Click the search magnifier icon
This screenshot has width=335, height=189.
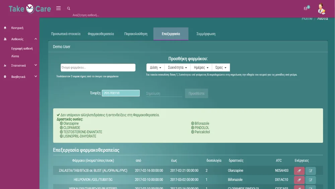pyautogui.click(x=69, y=9)
